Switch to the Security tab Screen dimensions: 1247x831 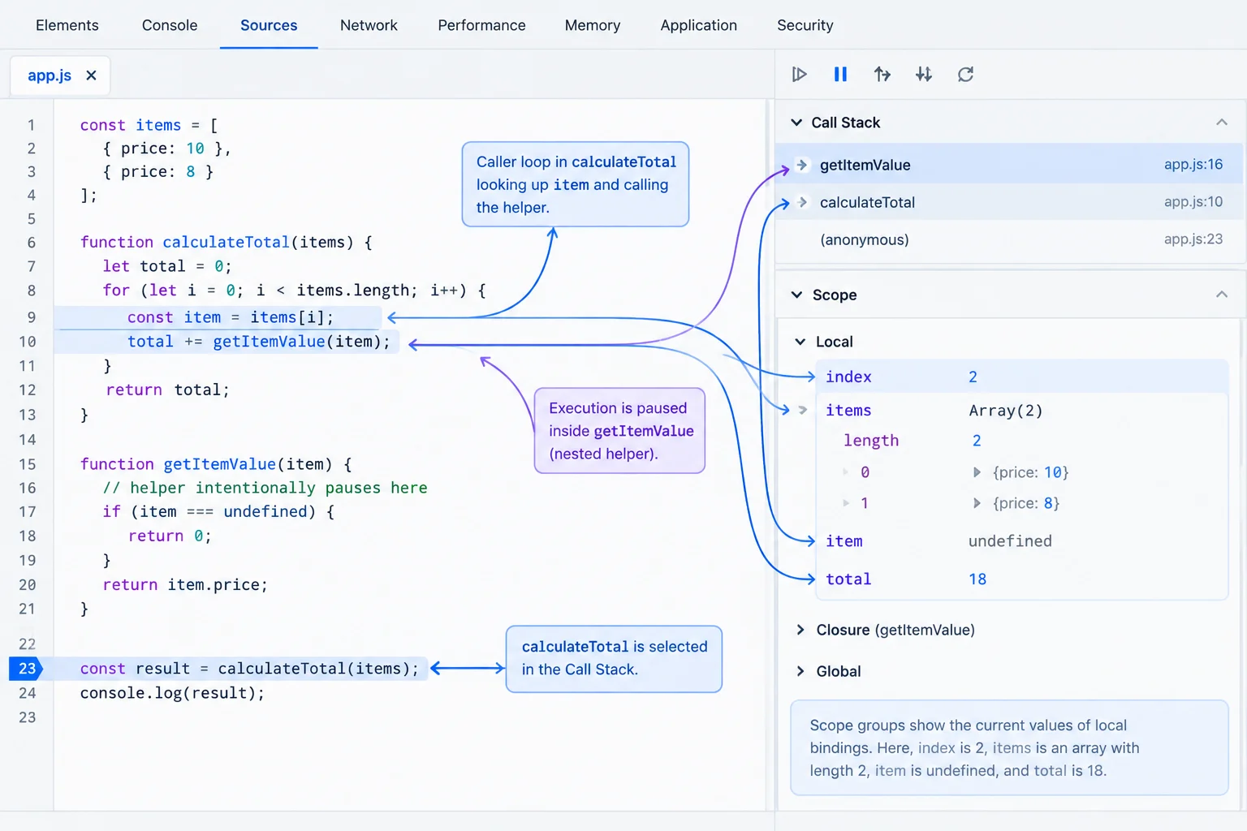coord(805,25)
